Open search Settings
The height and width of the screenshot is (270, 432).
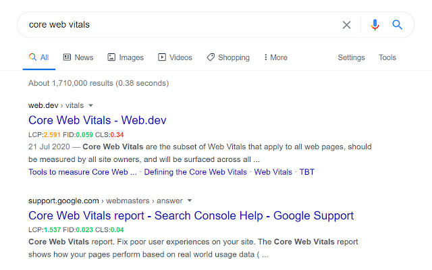(351, 57)
